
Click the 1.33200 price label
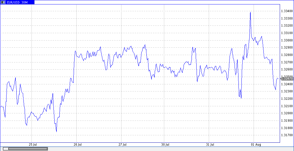(287, 26)
